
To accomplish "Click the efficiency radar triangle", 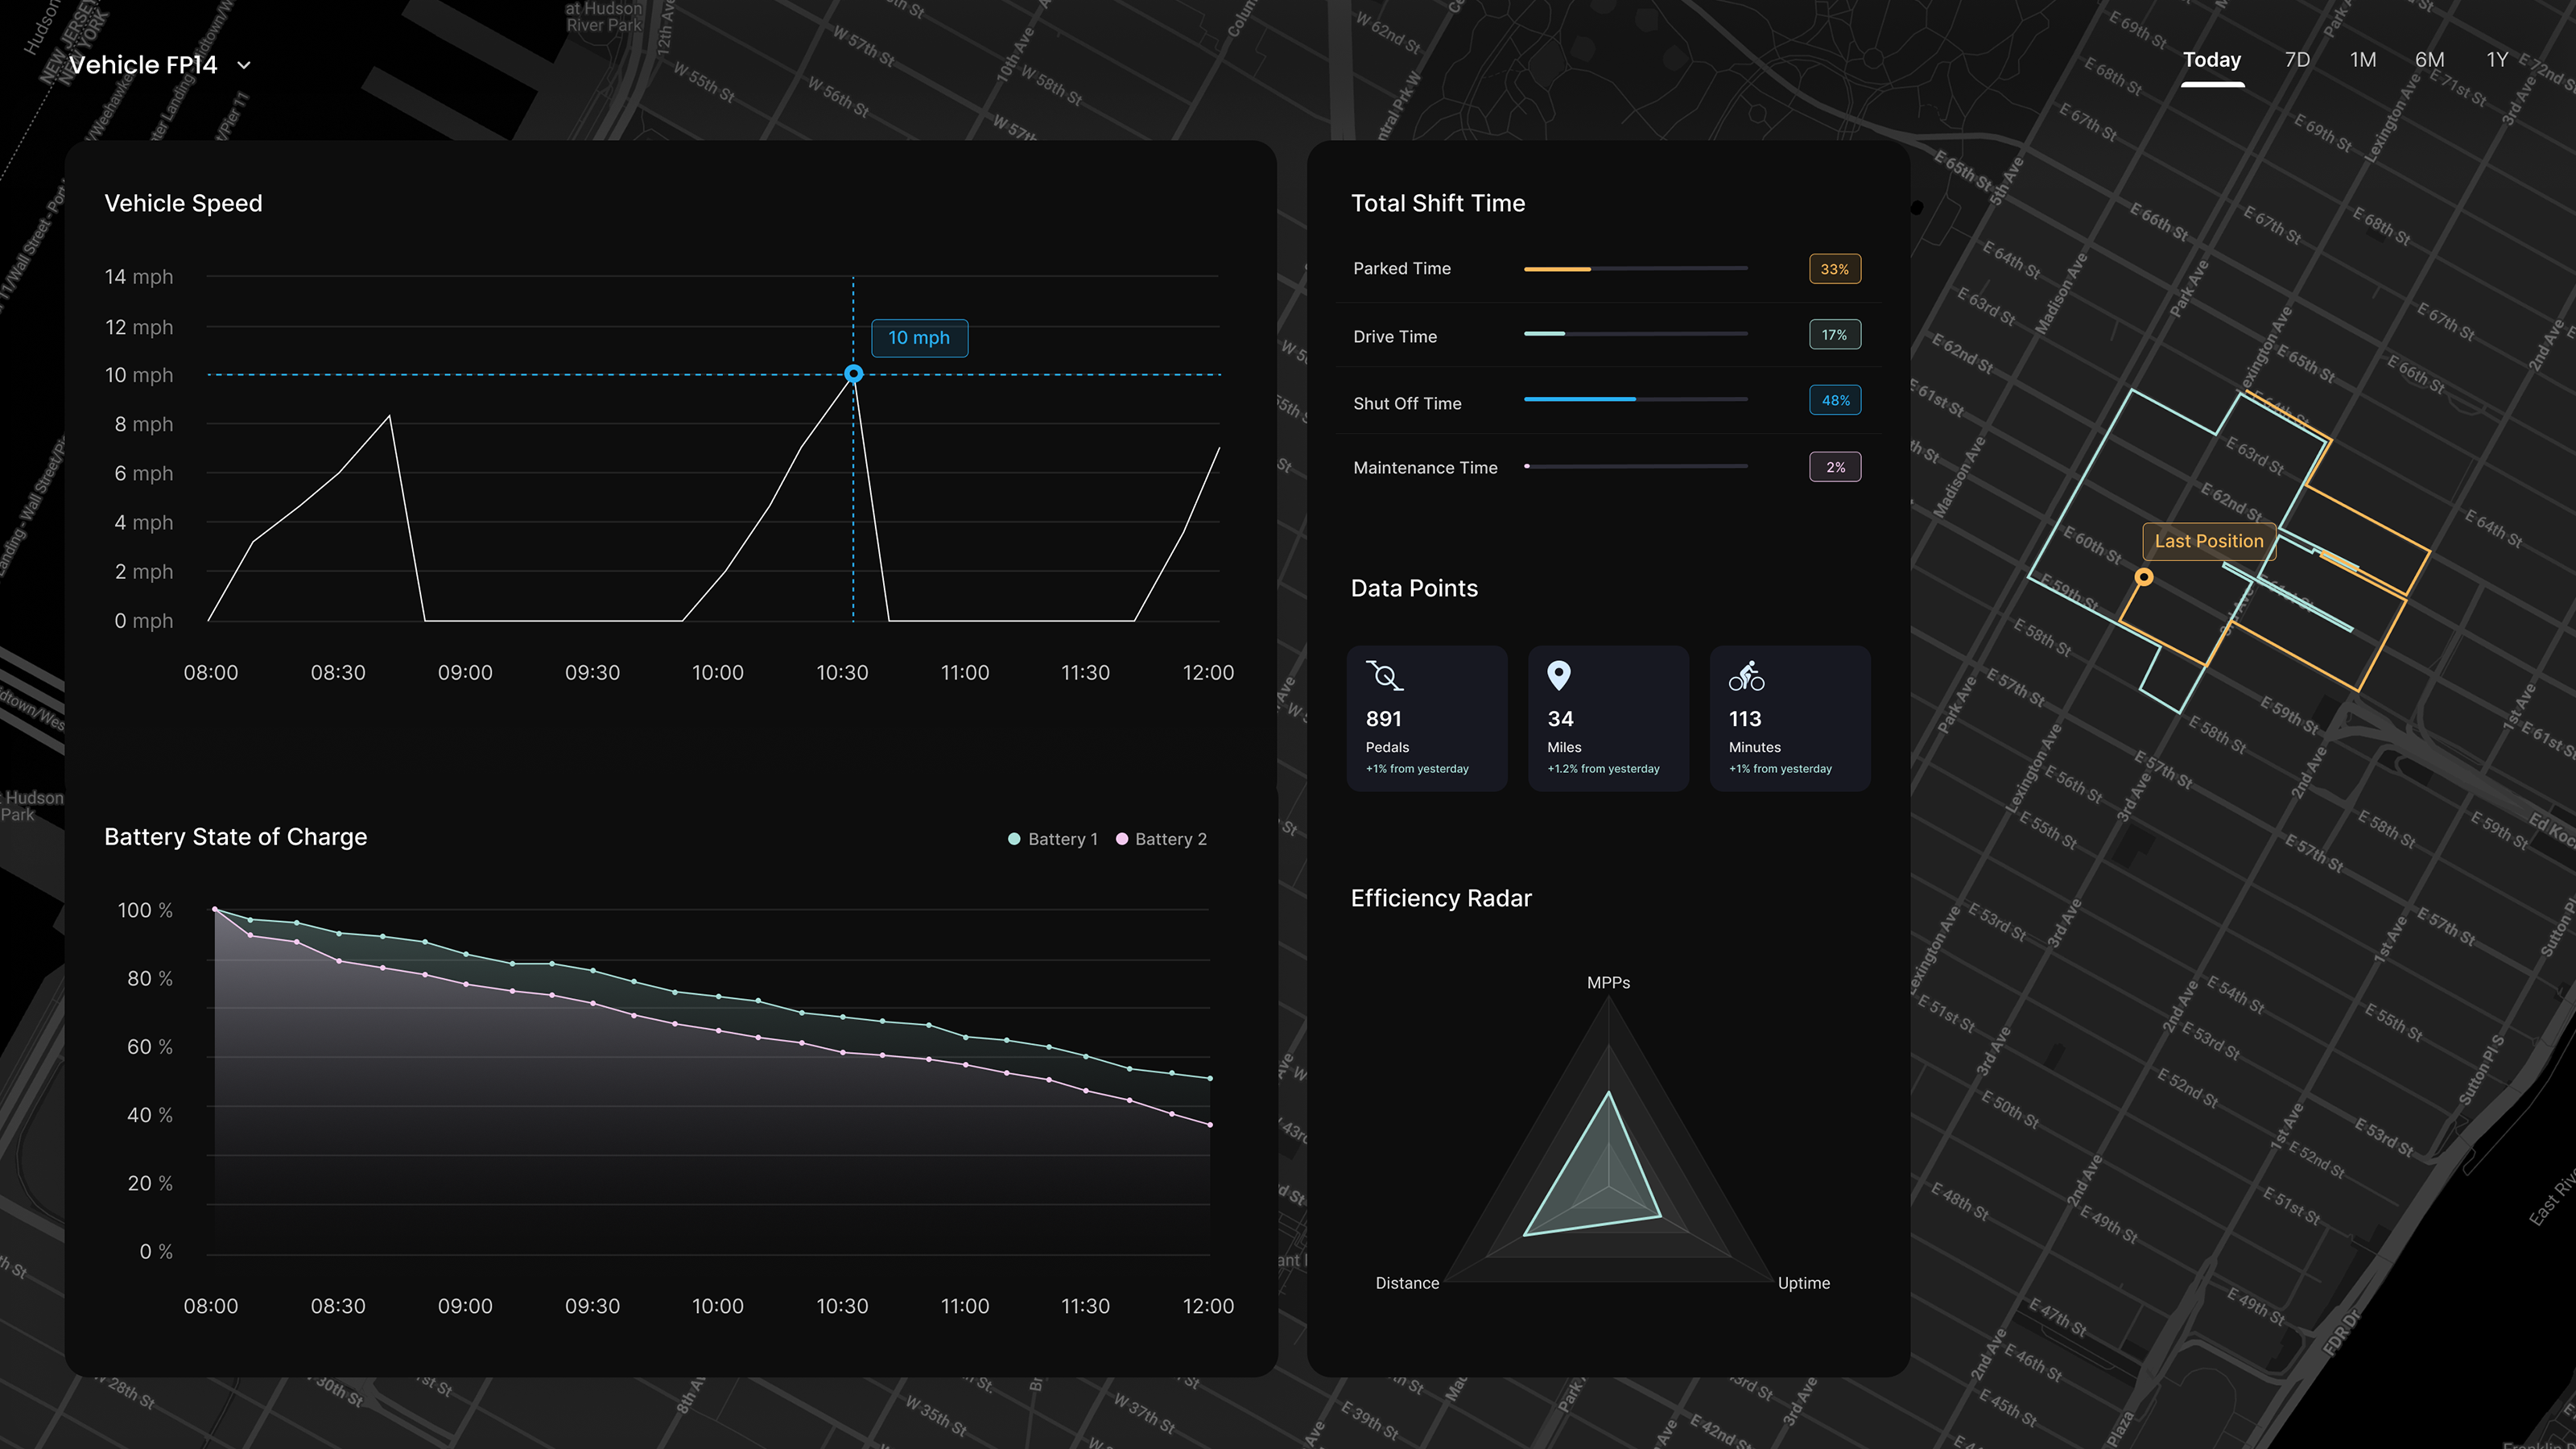I will (x=1600, y=1180).
